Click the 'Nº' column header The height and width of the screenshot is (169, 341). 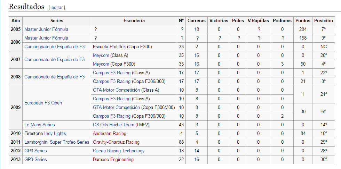(x=181, y=20)
